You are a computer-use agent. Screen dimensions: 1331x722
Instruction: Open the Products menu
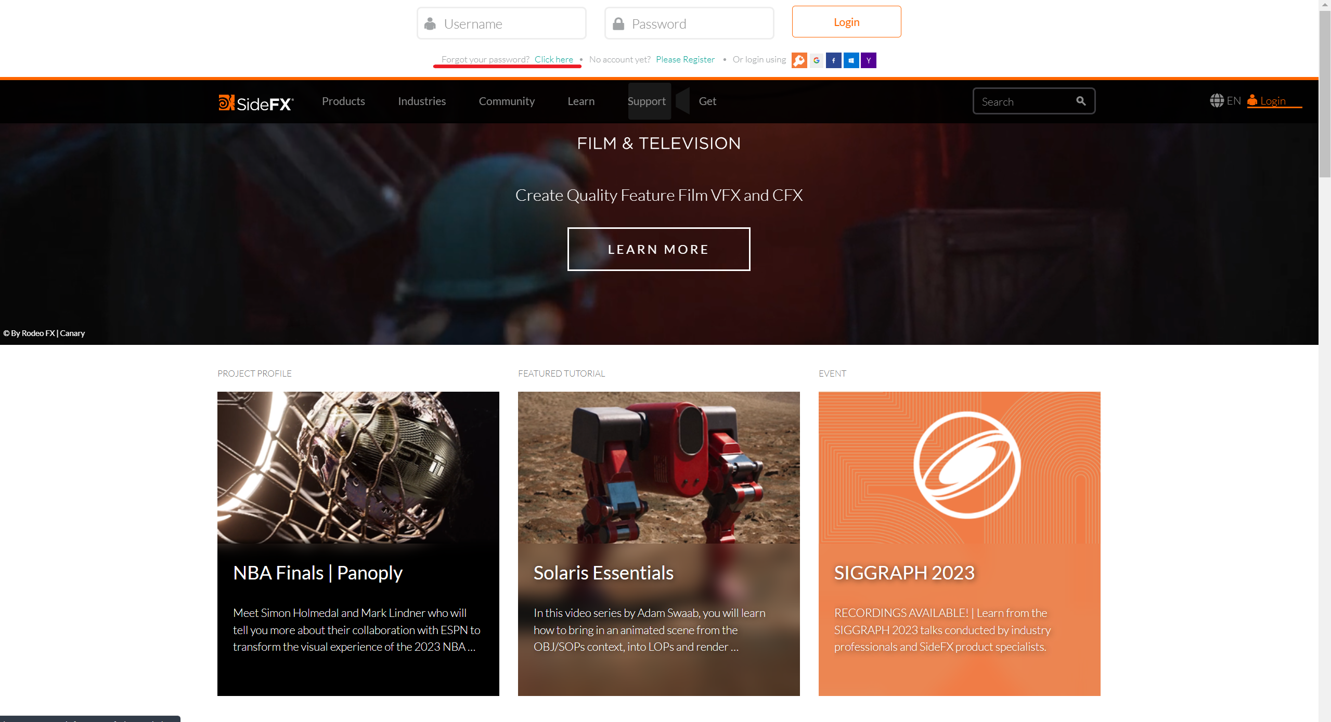tap(343, 101)
